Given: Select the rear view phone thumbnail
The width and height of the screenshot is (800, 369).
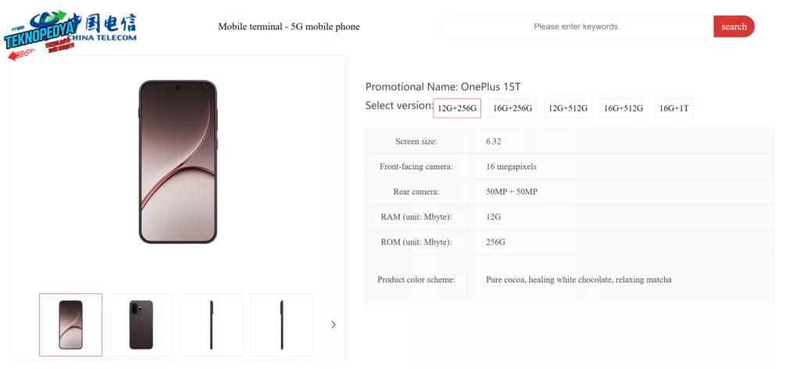Looking at the screenshot, I should 141,325.
